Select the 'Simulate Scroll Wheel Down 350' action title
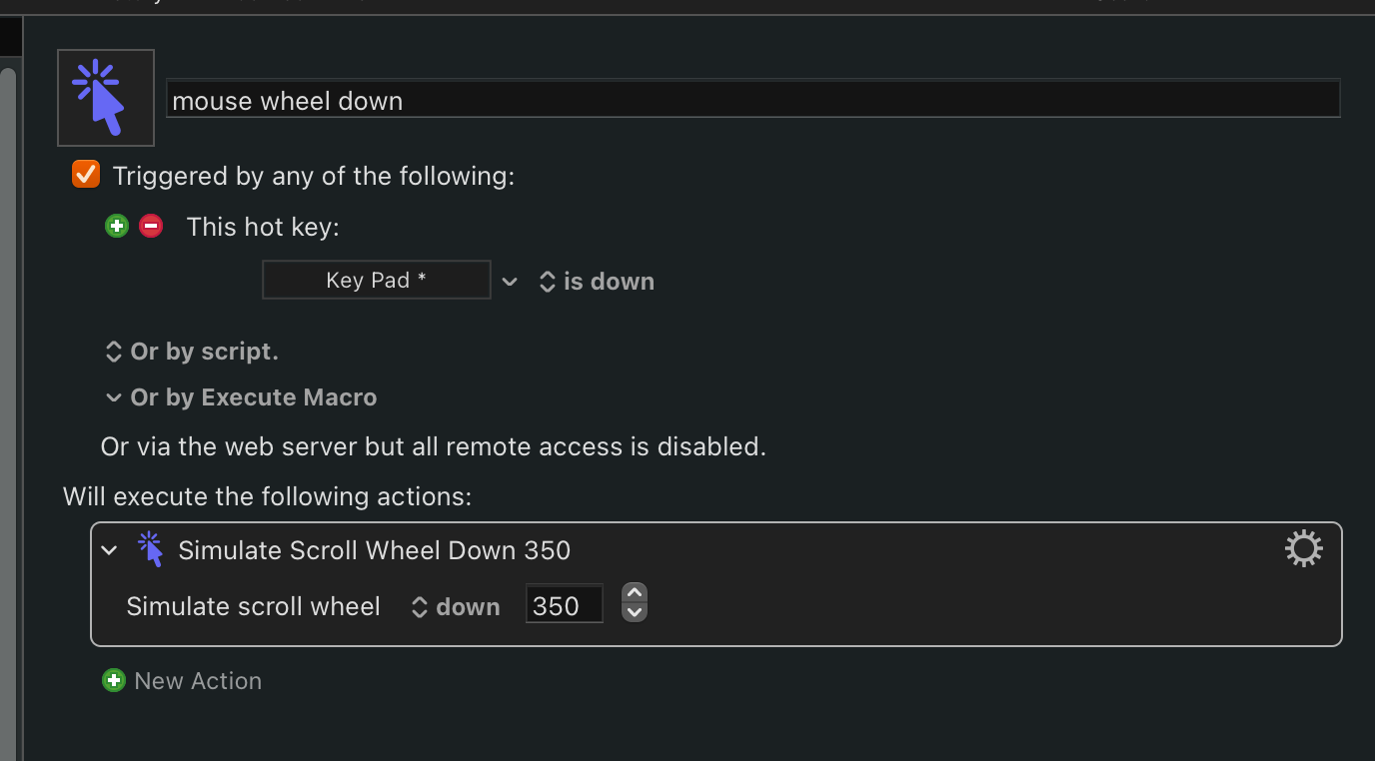The height and width of the screenshot is (761, 1375). tap(374, 550)
